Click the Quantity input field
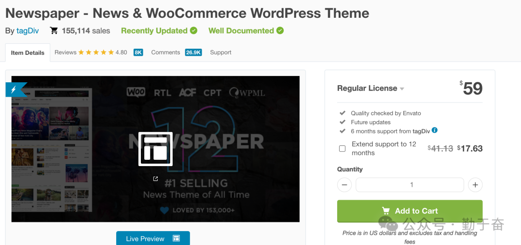The image size is (521, 245). click(410, 185)
